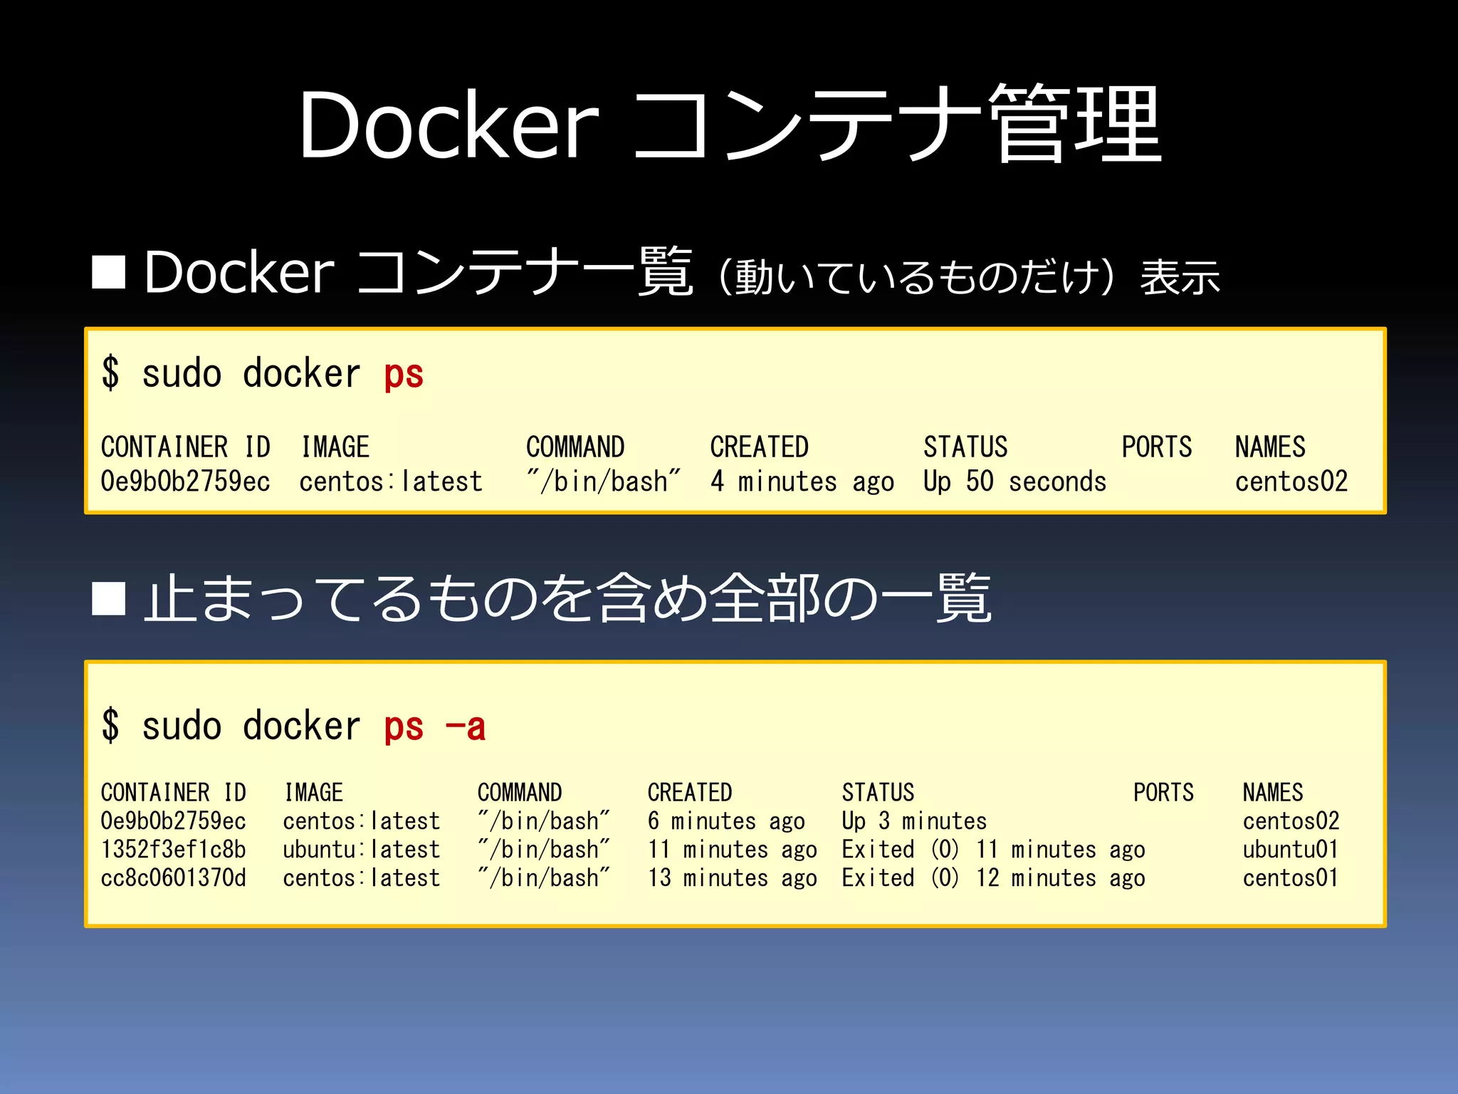Click the 'ubuntu01' container name
Screen dimensions: 1458x1094
(1290, 849)
